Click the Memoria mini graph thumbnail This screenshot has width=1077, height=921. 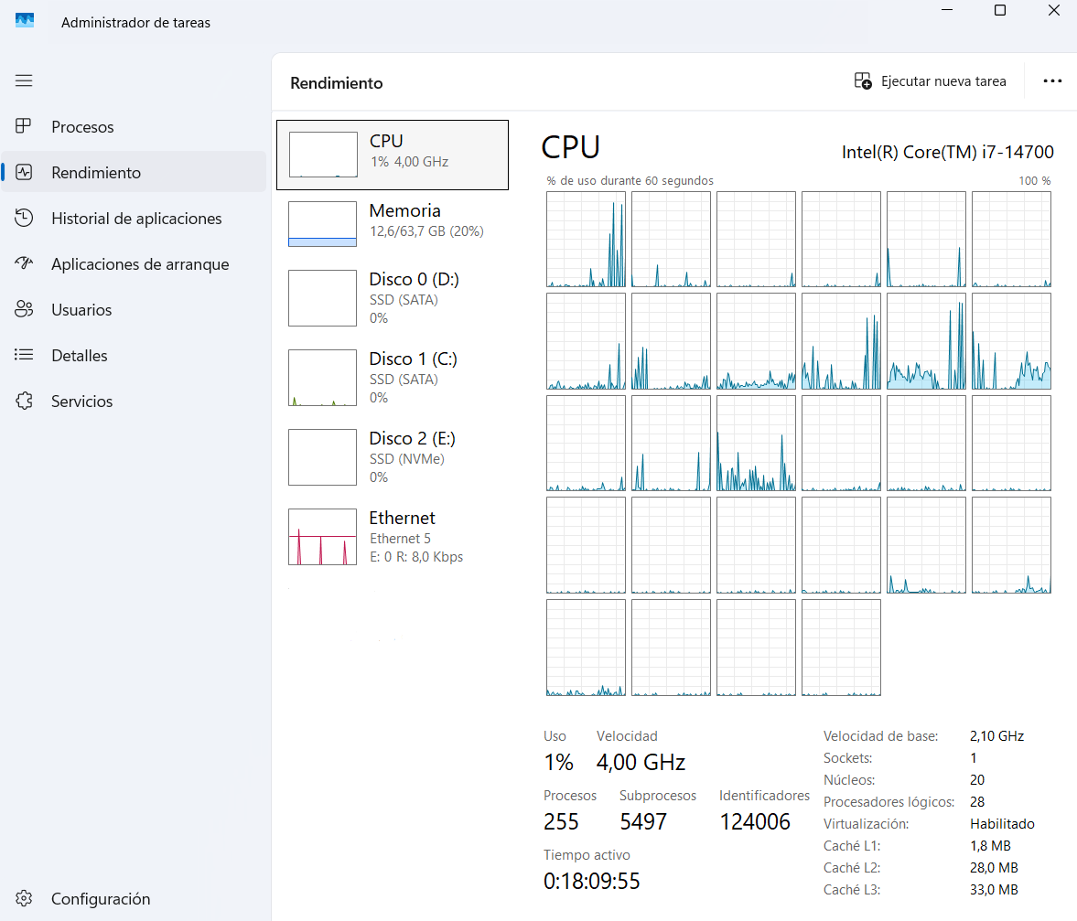(323, 224)
